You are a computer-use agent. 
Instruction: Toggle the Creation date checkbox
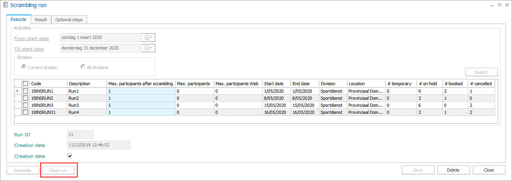(x=70, y=156)
